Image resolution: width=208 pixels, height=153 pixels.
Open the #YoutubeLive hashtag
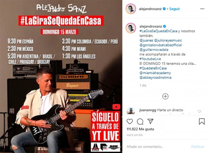pos(150,59)
